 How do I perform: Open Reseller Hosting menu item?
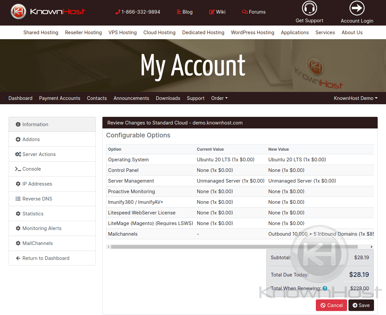pyautogui.click(x=83, y=33)
